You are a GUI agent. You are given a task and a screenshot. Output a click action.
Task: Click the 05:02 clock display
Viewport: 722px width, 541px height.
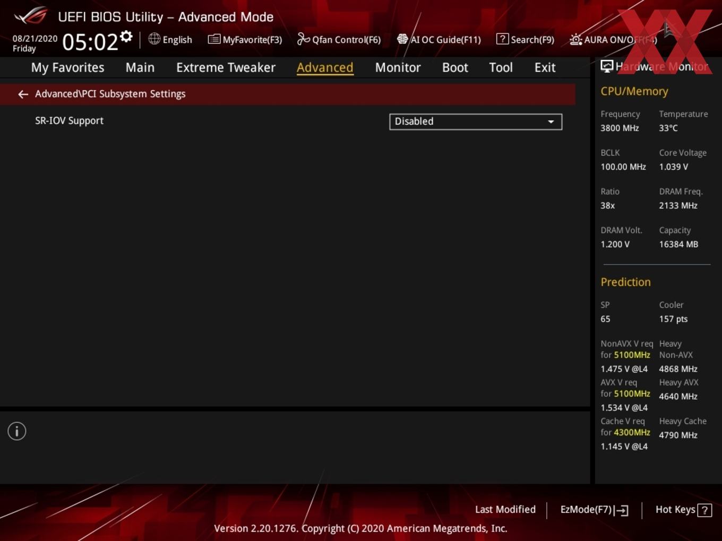(90, 42)
